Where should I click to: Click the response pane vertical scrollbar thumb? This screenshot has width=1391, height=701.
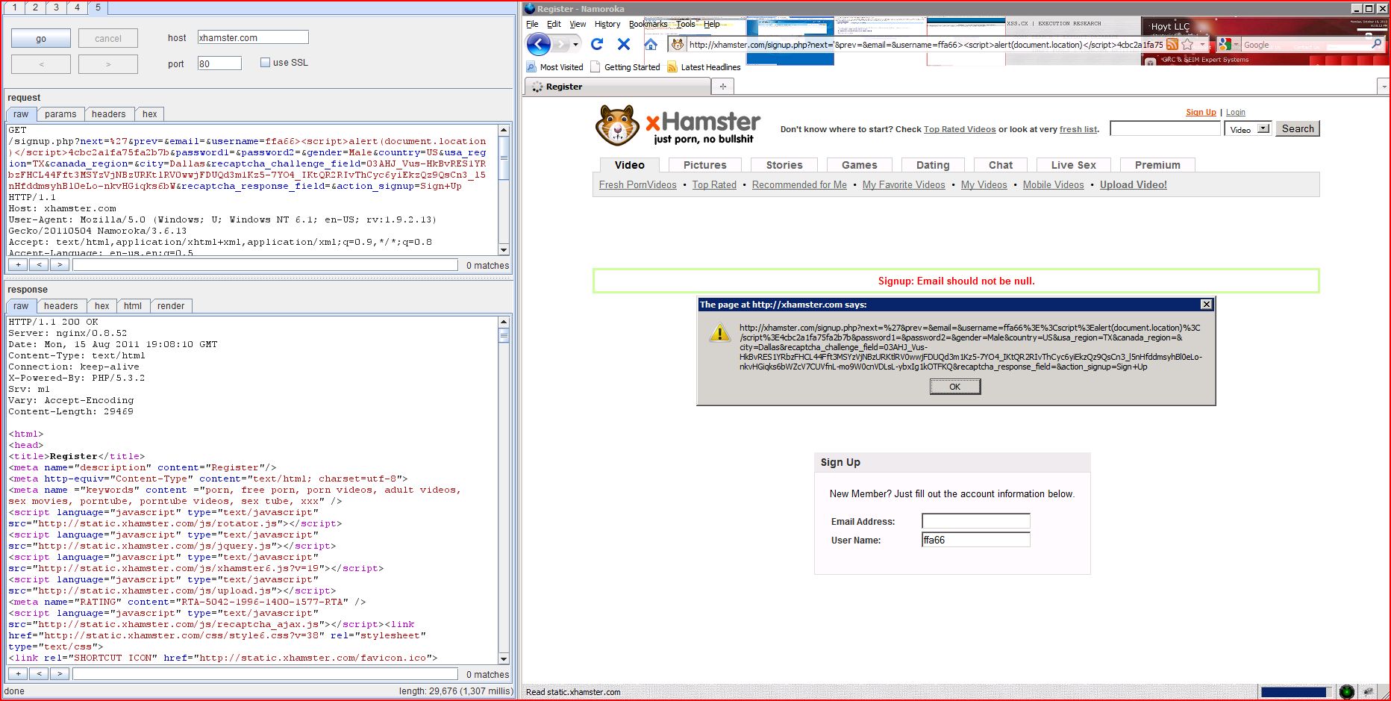(x=504, y=335)
